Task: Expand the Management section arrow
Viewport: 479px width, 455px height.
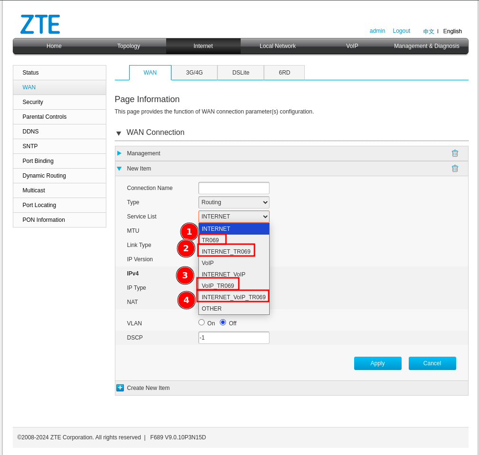Action: 120,153
